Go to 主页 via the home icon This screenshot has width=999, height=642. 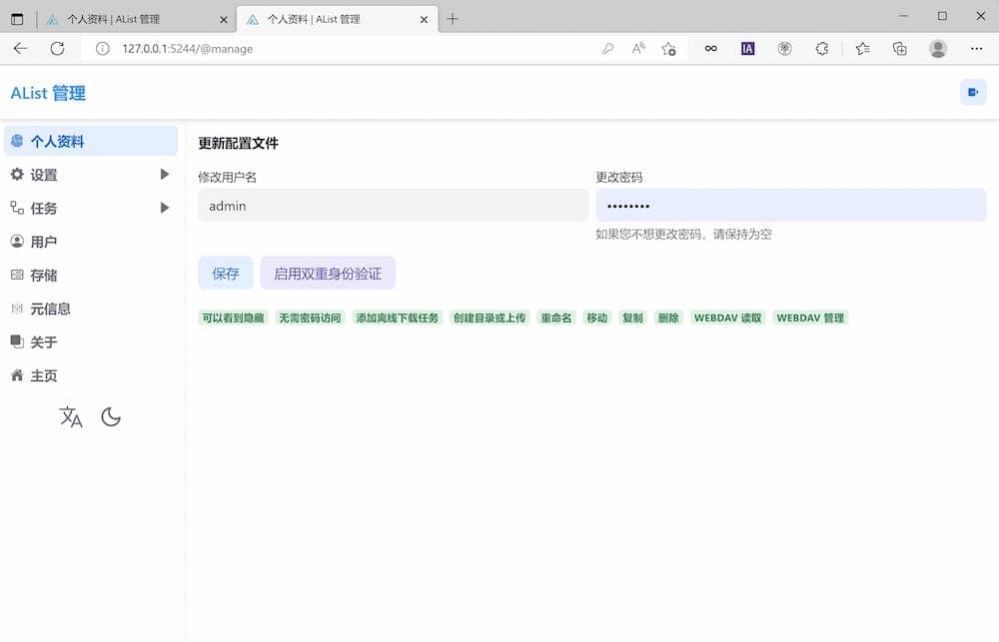[x=43, y=375]
